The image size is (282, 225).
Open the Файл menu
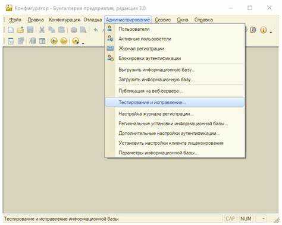tap(15, 20)
